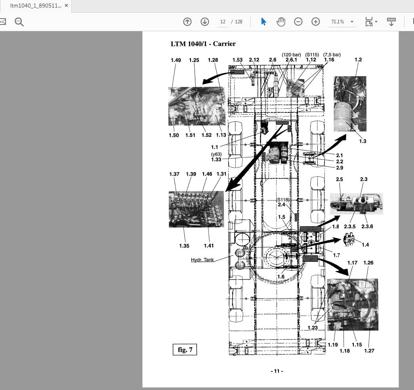This screenshot has height=390, width=414.
Task: Click the 'fig. 7' label box
Action: coord(185,350)
